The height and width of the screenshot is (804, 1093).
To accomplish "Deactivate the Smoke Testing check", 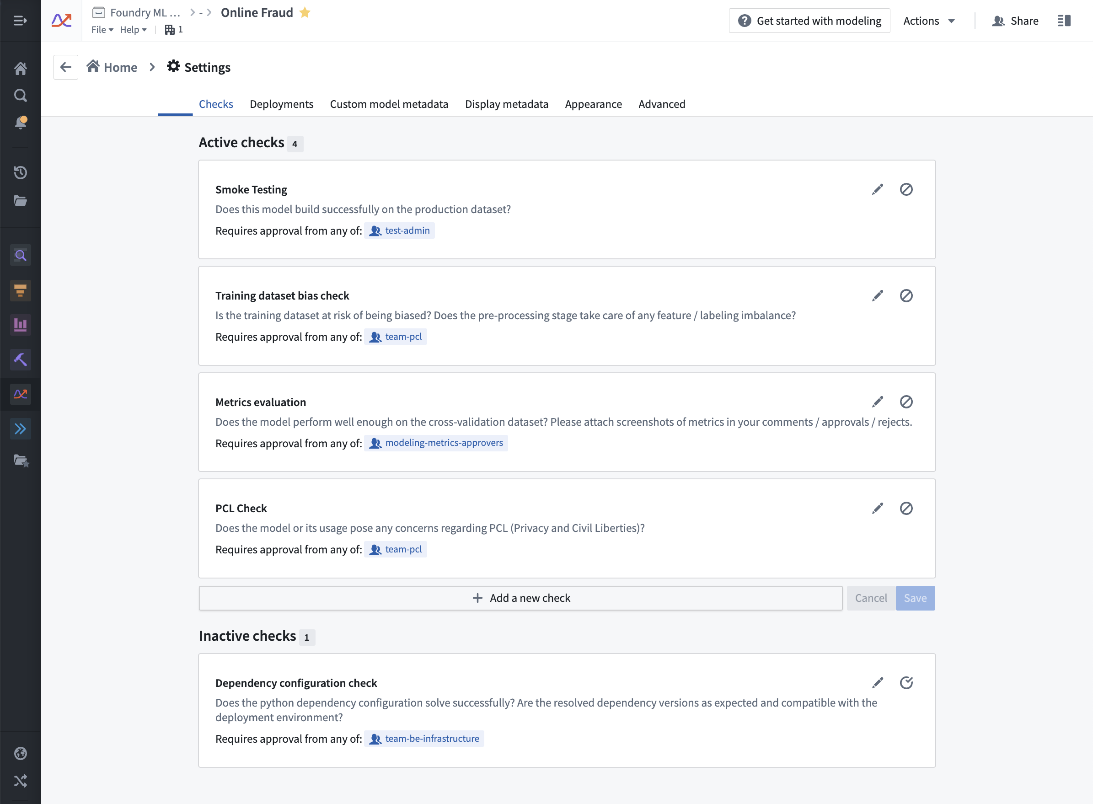I will click(906, 189).
